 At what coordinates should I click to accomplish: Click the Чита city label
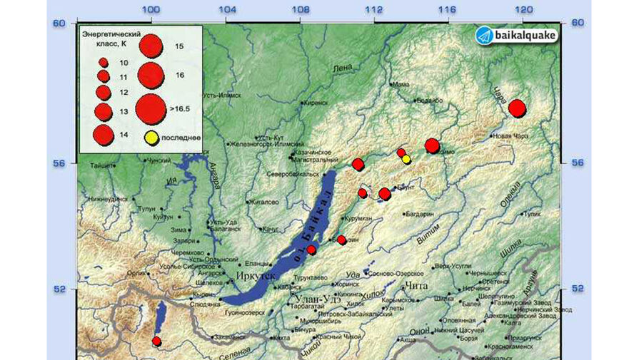(416, 286)
